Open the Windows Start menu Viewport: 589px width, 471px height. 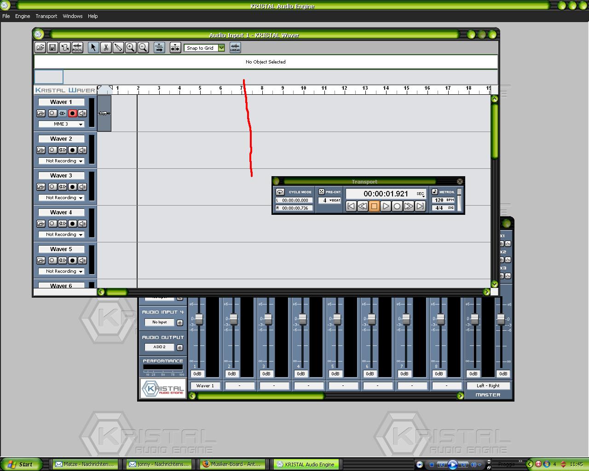22,464
